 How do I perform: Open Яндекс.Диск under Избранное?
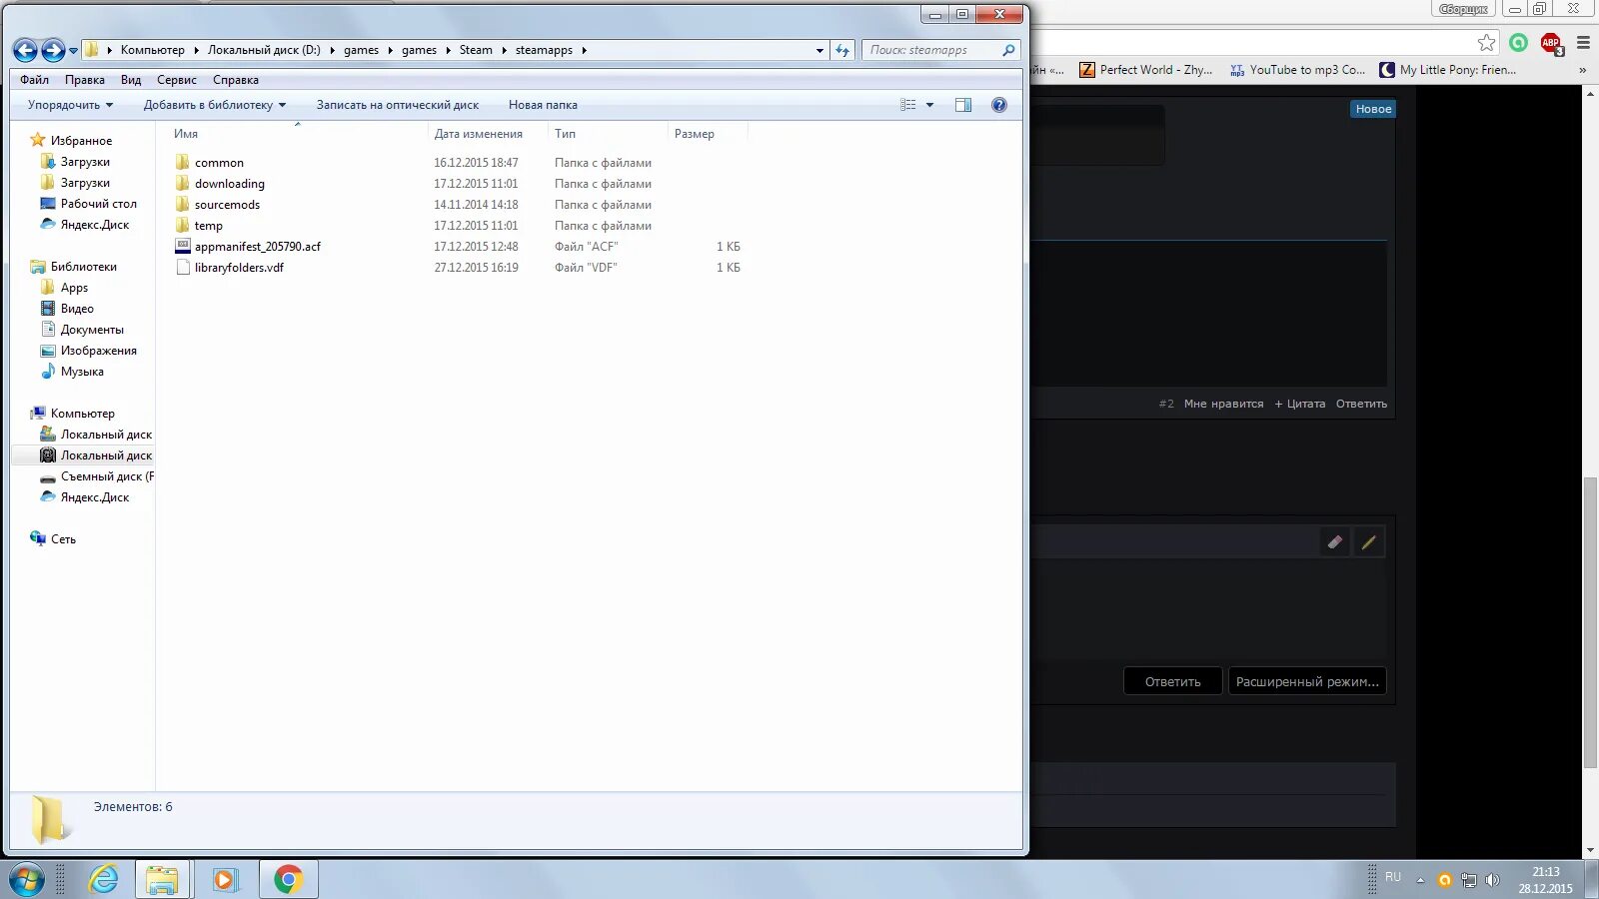(95, 225)
